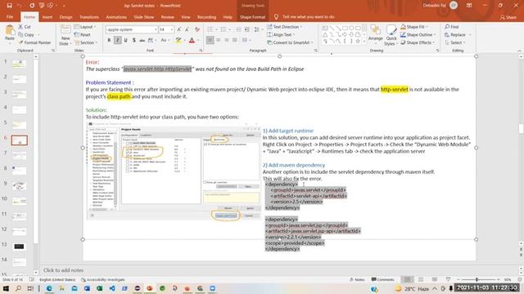Toggle Bold formatting

click(109, 40)
